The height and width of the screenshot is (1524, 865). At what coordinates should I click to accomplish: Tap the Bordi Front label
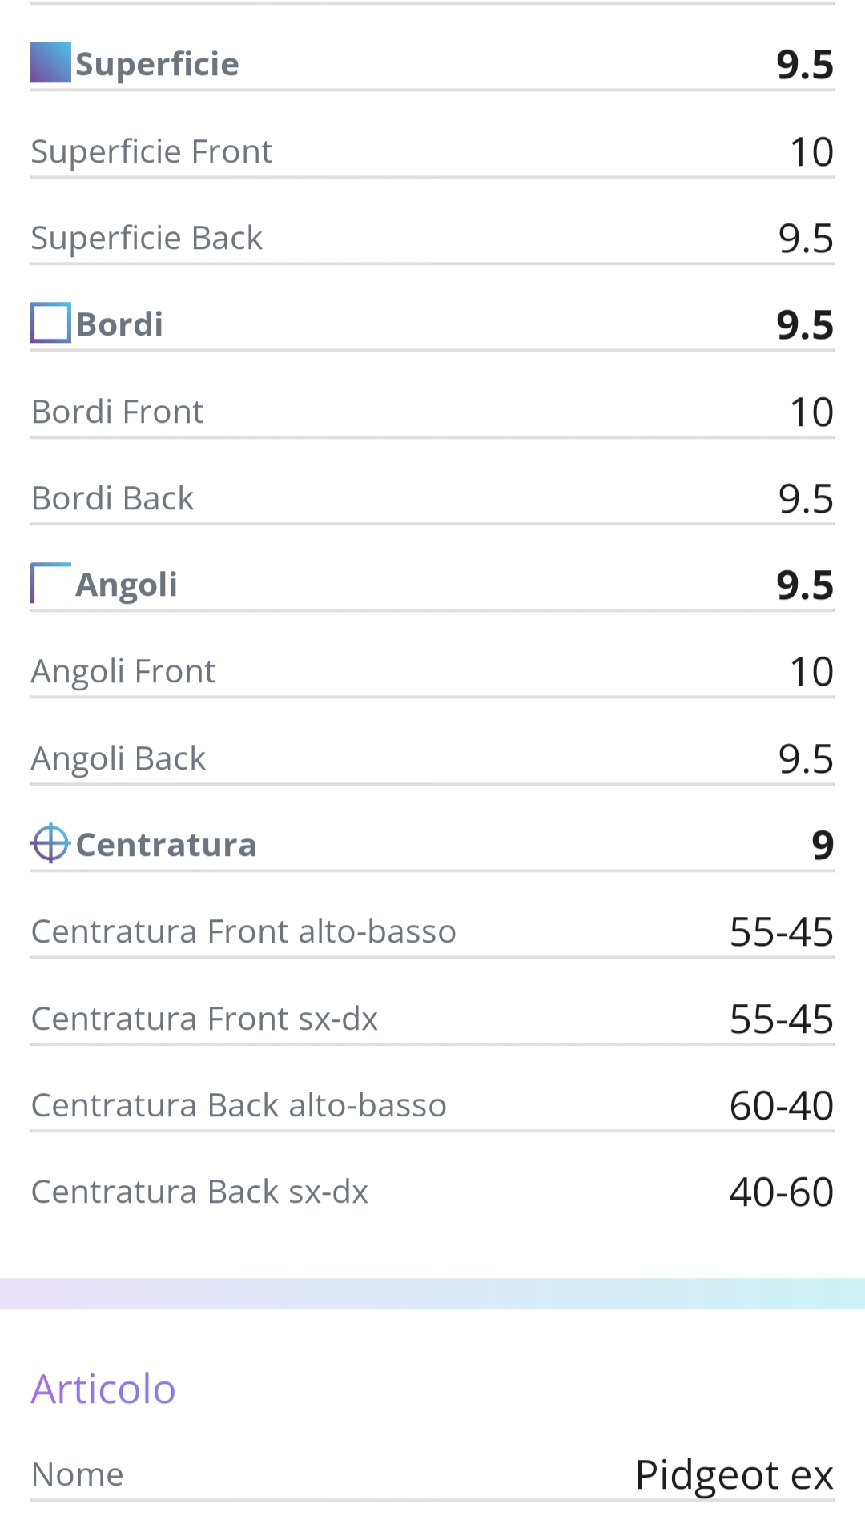118,412
